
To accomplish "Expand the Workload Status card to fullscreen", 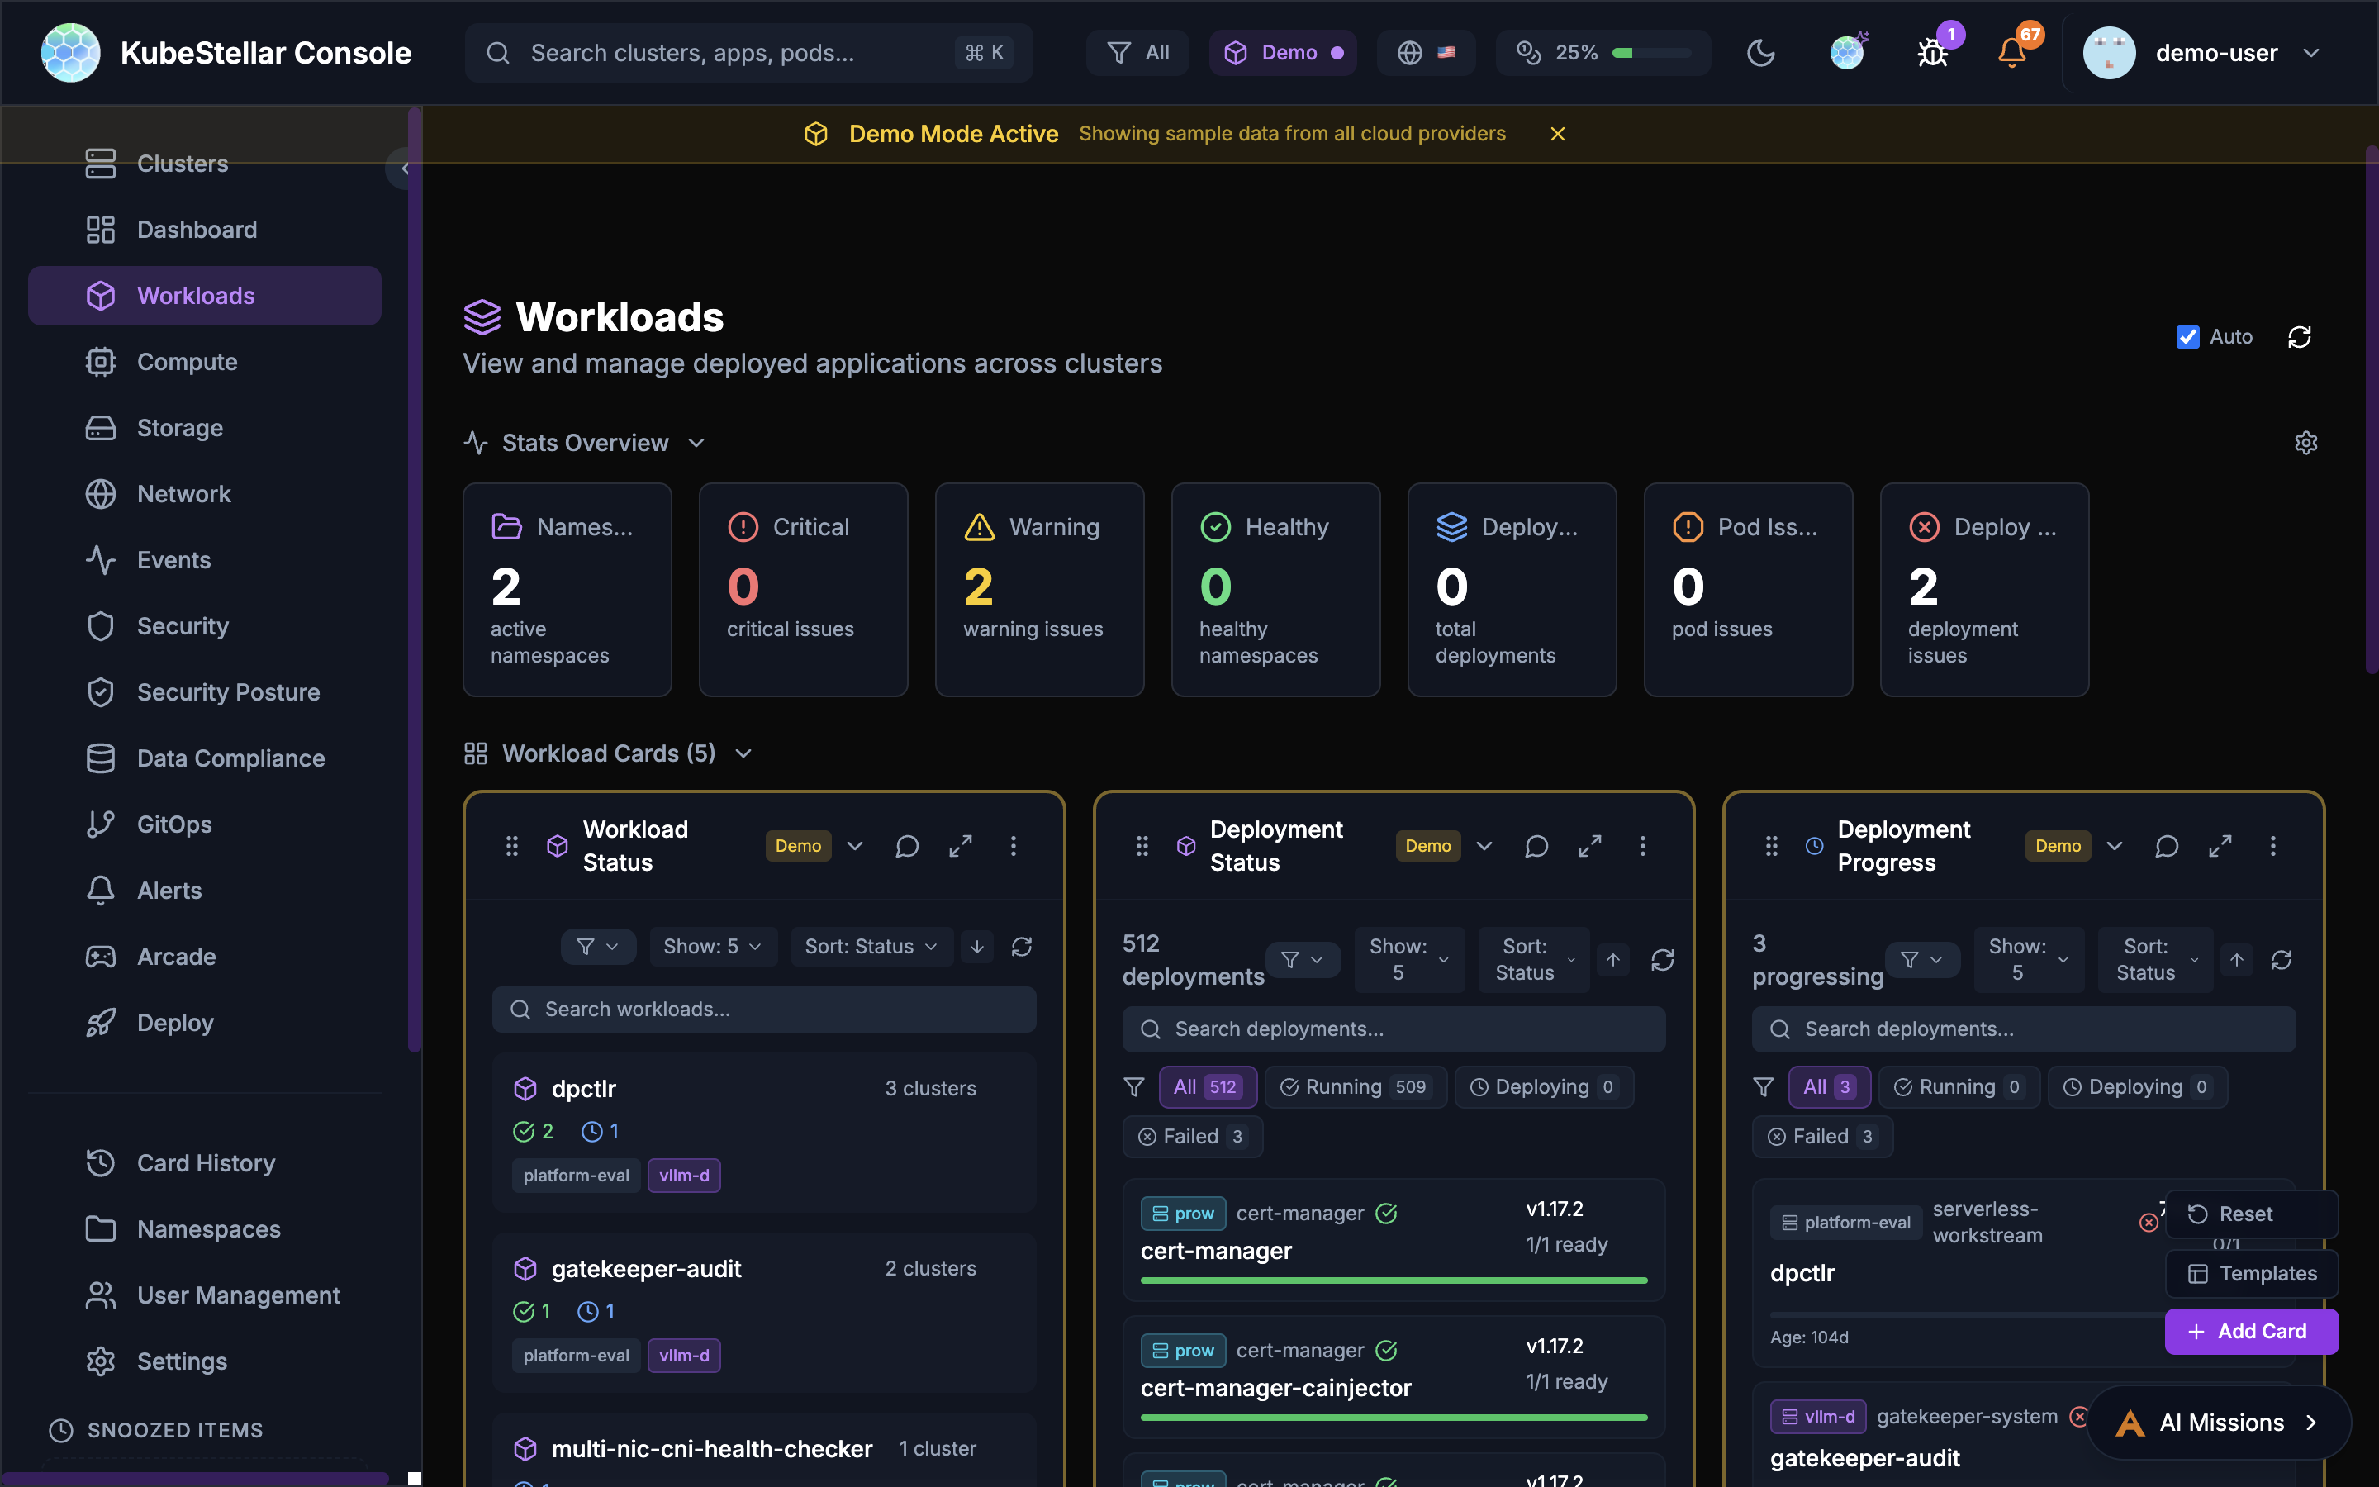I will [x=961, y=846].
